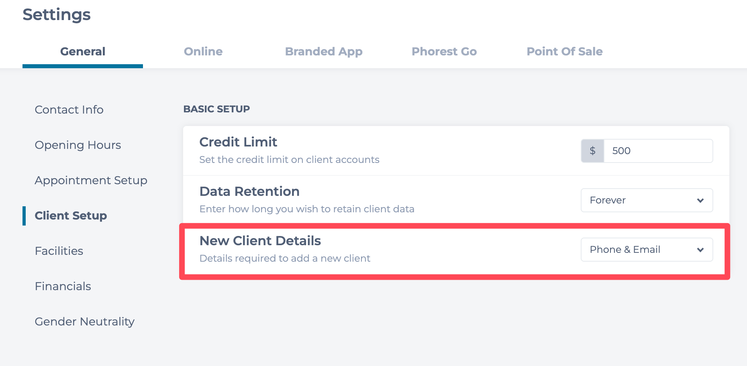The height and width of the screenshot is (366, 747).
Task: Select the Point Of Sale tab
Action: coord(564,52)
